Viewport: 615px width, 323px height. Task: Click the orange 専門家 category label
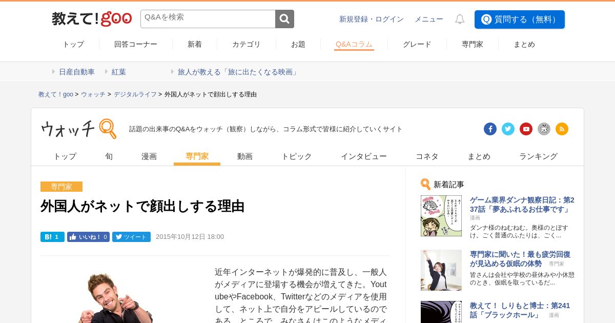pos(61,187)
